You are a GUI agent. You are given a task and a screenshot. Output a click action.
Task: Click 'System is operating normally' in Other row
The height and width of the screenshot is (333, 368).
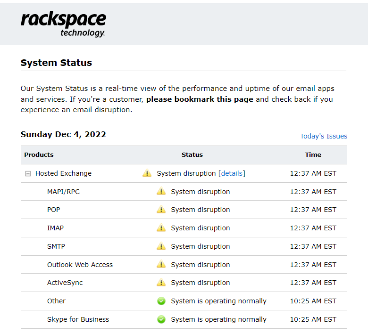(218, 301)
